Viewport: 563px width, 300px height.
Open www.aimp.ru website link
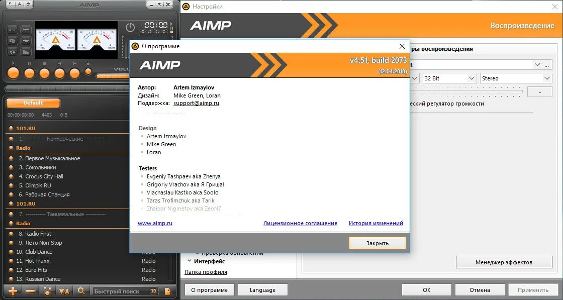[x=155, y=223]
